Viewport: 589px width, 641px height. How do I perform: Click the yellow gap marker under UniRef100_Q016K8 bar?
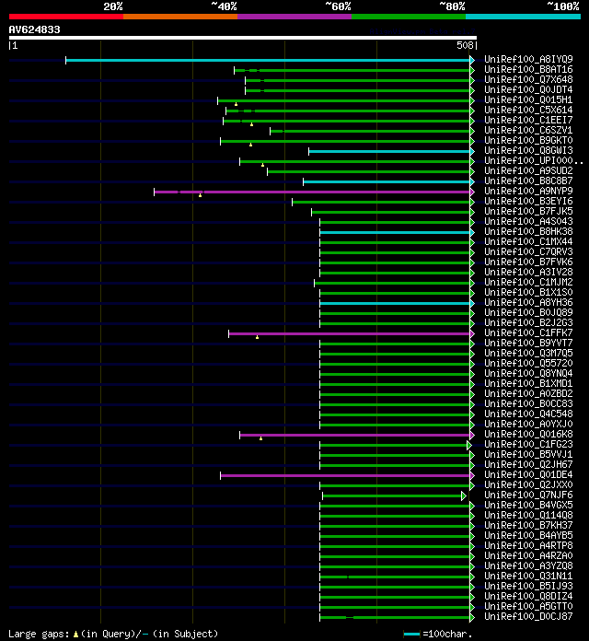tap(260, 438)
